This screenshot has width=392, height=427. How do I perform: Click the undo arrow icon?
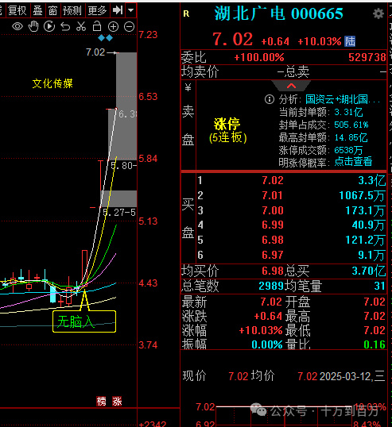point(65,27)
